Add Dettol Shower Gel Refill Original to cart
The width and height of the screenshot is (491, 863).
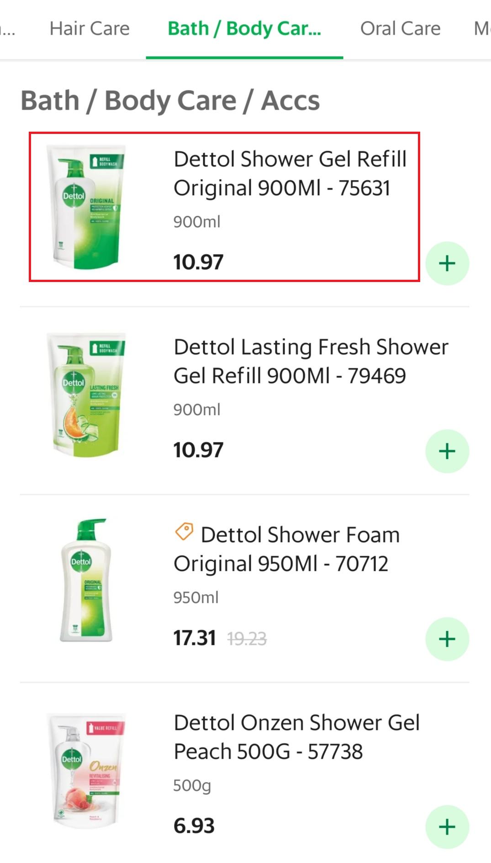tap(447, 263)
